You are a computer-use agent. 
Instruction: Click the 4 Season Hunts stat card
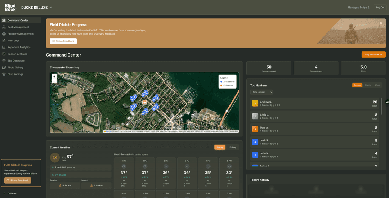(x=316, y=68)
